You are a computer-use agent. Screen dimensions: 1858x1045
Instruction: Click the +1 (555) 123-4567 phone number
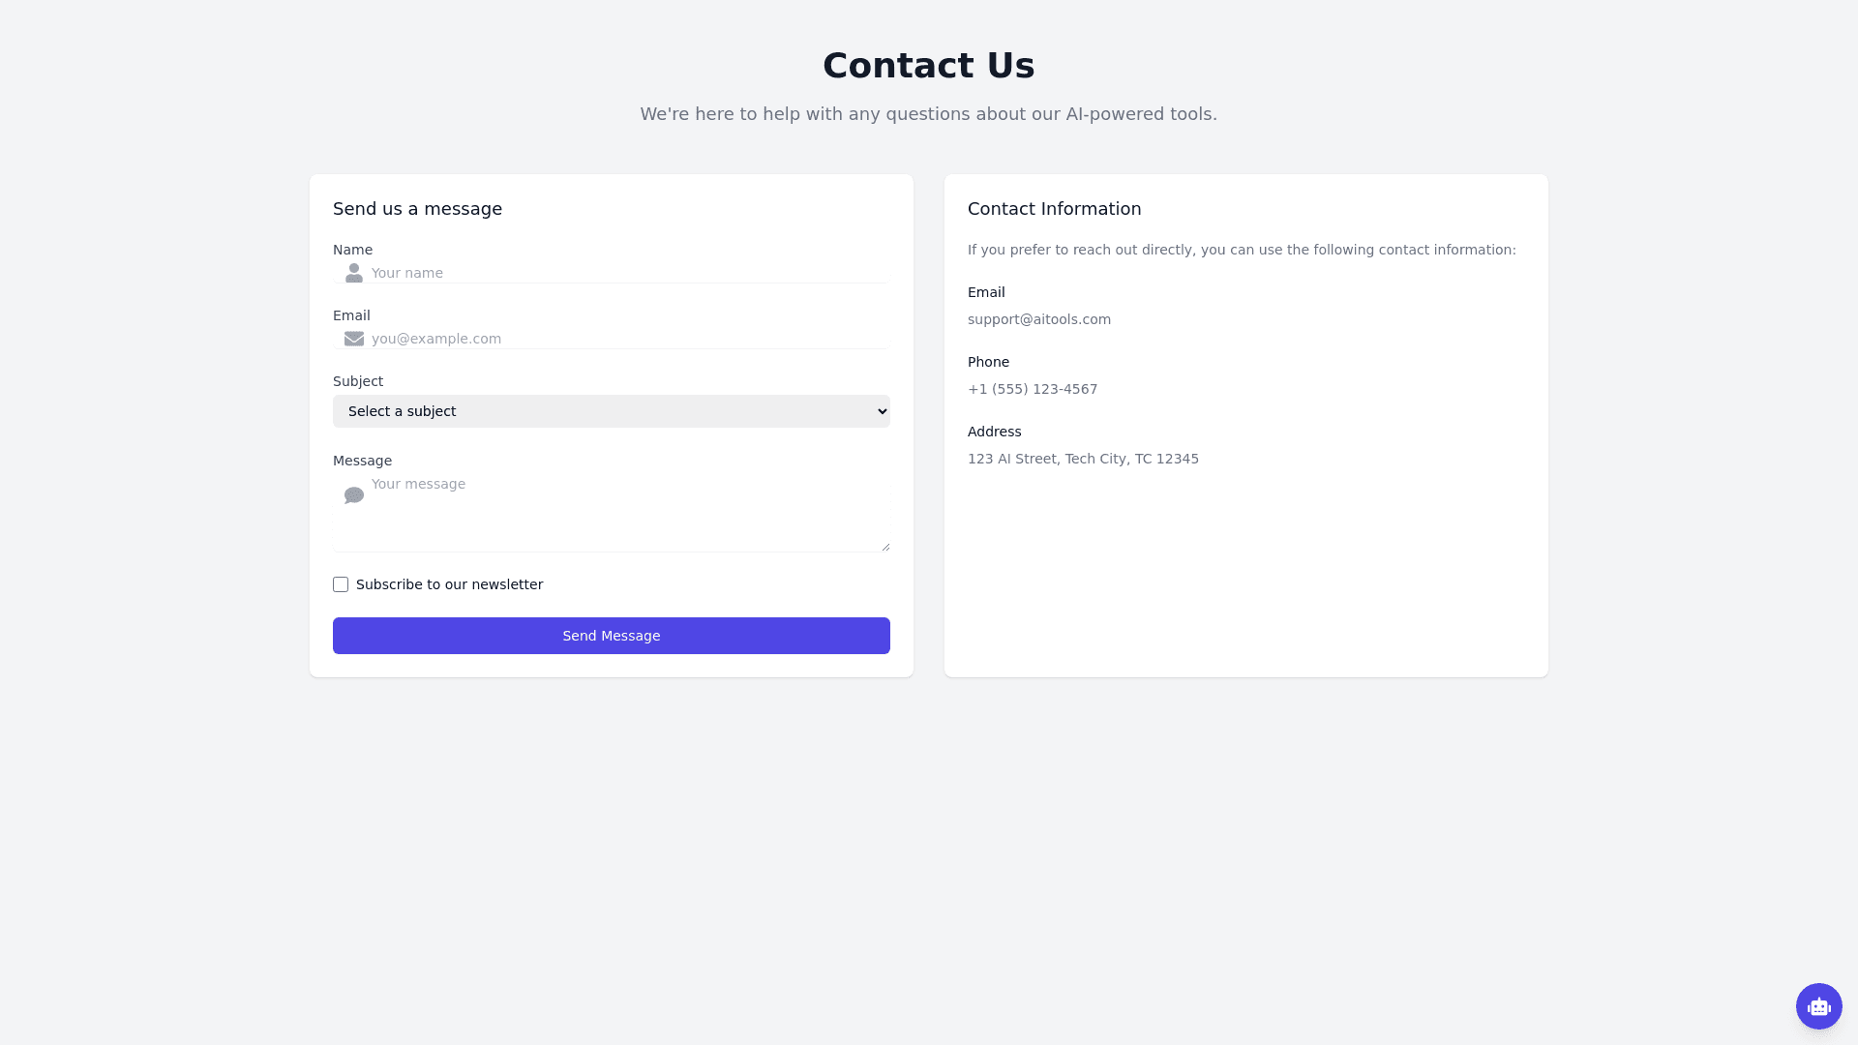click(x=1033, y=389)
